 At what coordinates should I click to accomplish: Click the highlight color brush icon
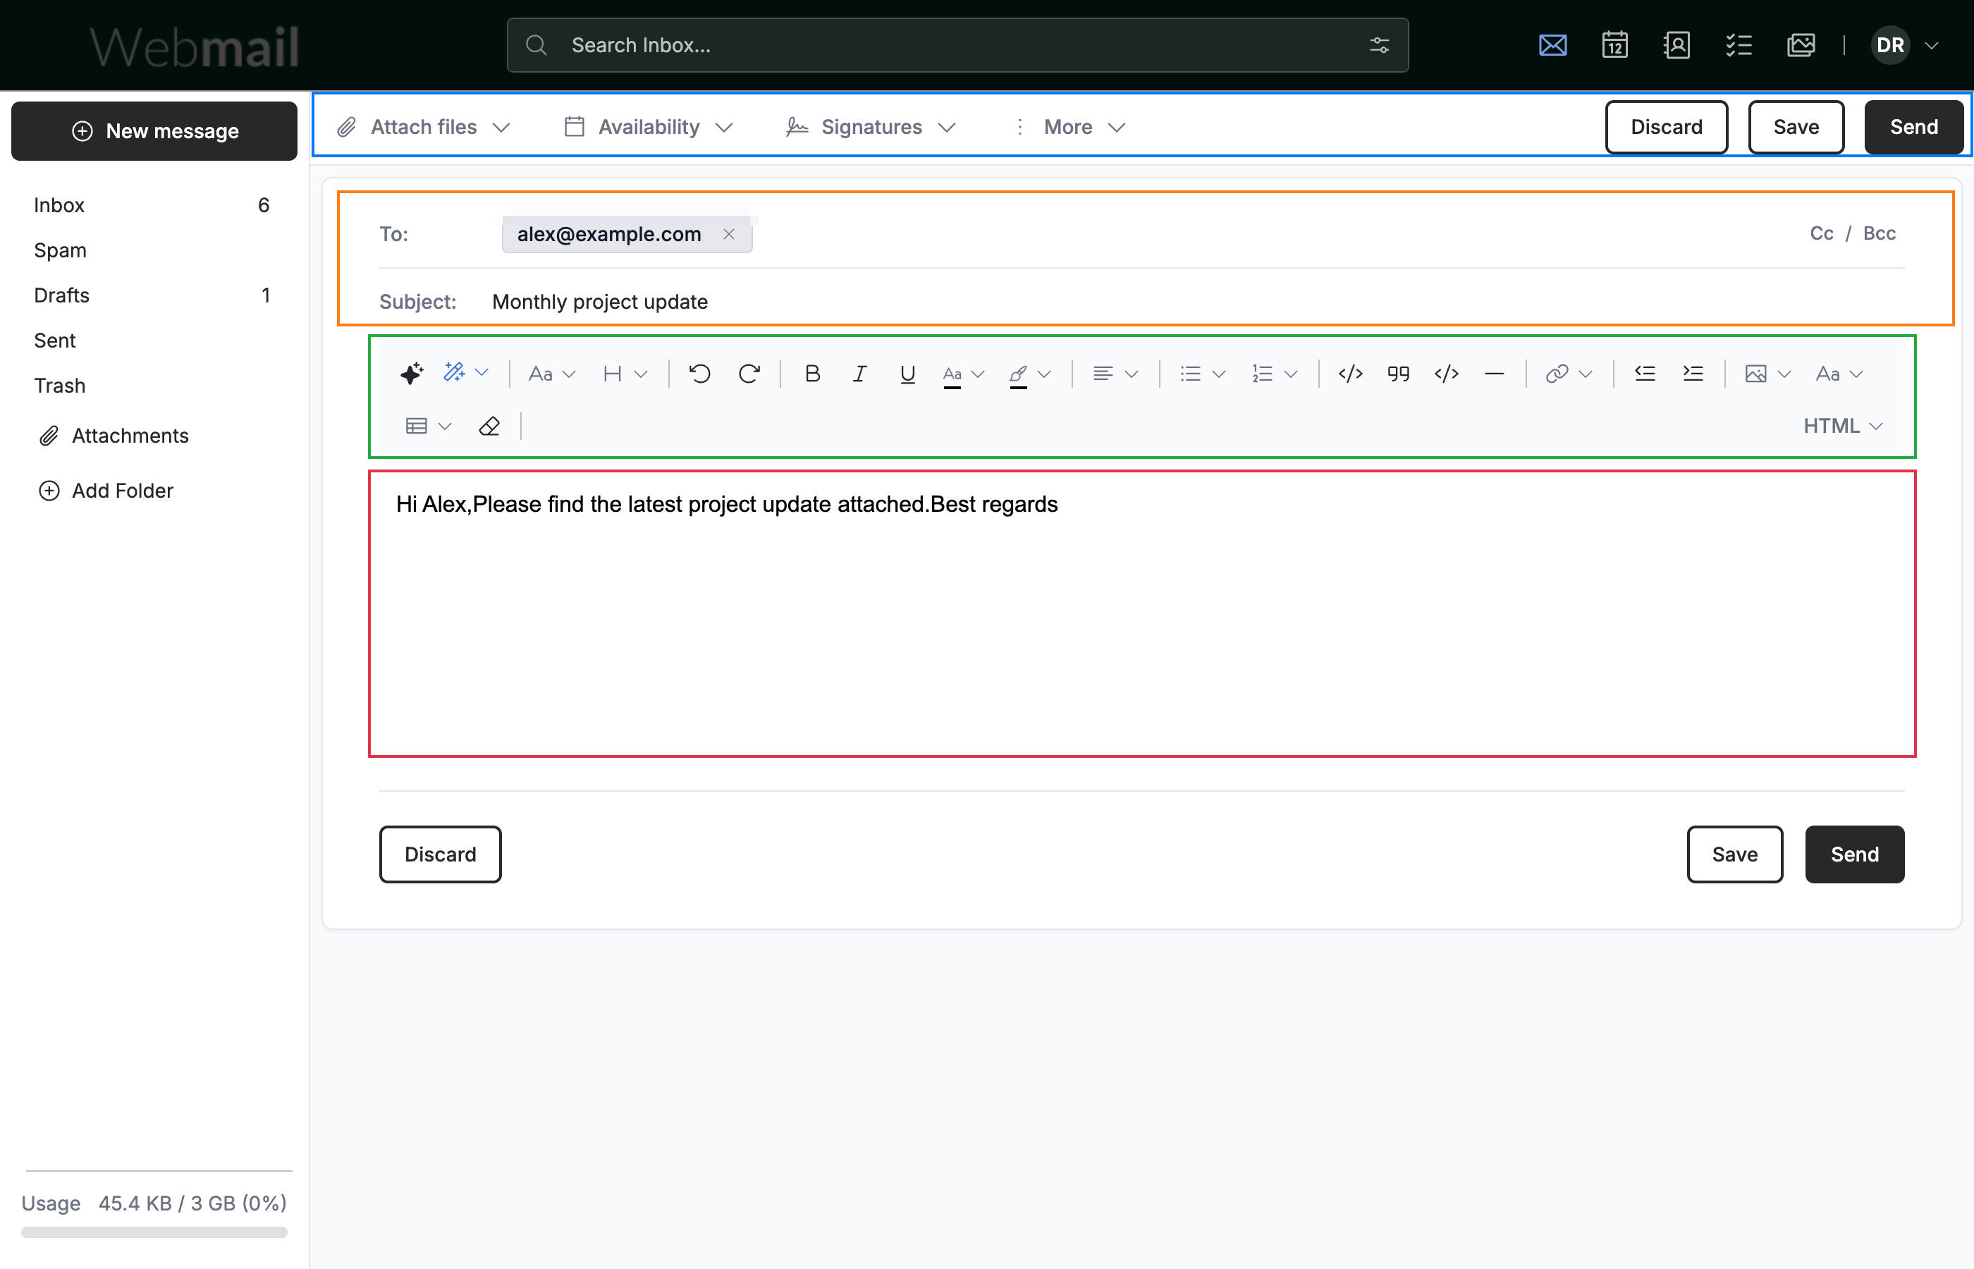(x=1018, y=376)
